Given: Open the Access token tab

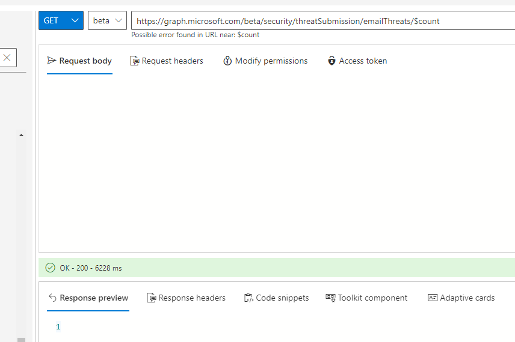Looking at the screenshot, I should [x=357, y=61].
